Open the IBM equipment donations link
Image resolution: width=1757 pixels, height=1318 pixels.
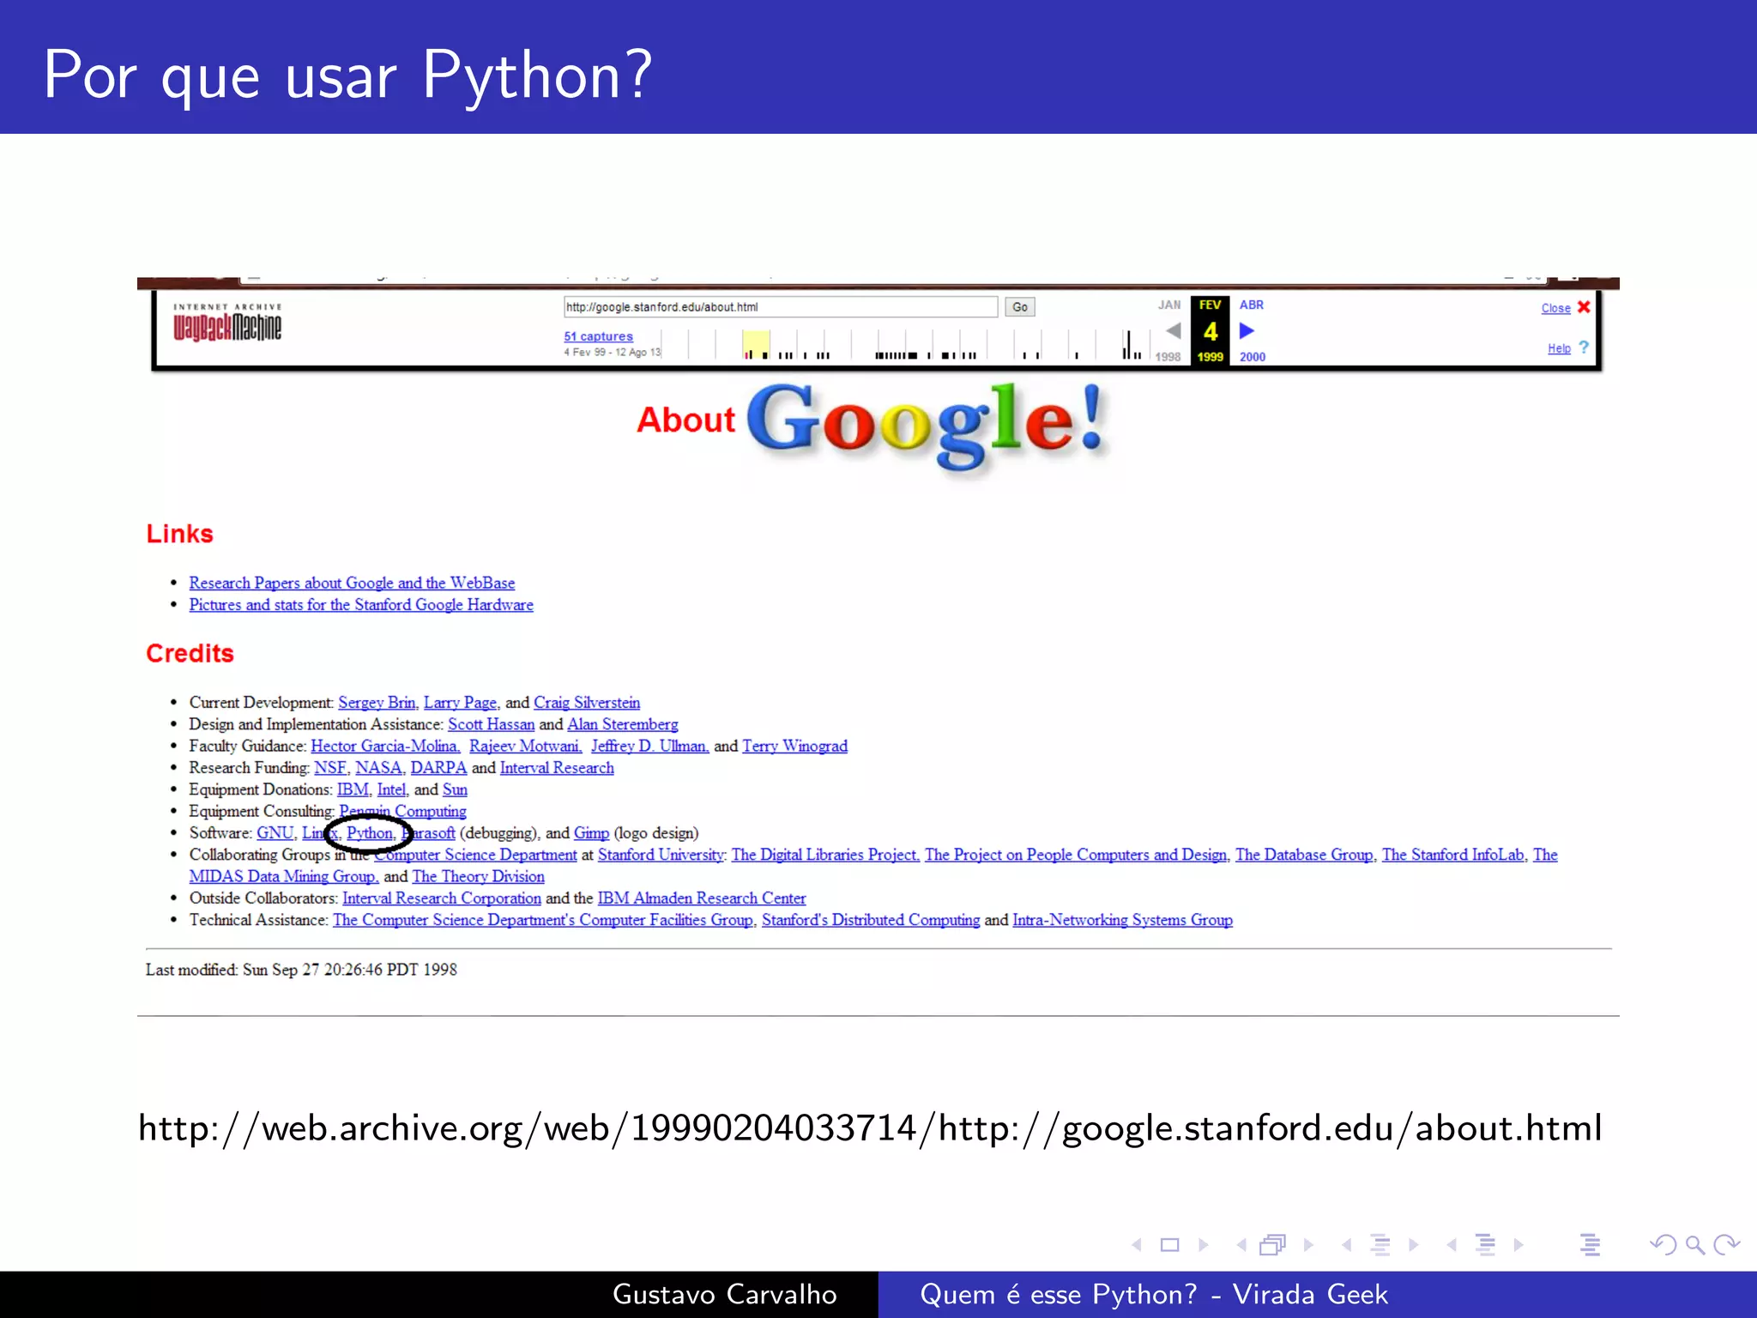[x=353, y=789]
